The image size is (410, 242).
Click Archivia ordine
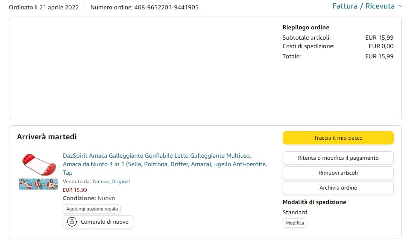338,187
